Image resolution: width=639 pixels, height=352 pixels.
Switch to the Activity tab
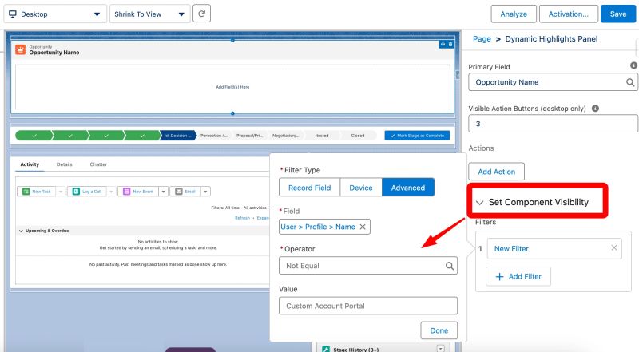[x=30, y=164]
